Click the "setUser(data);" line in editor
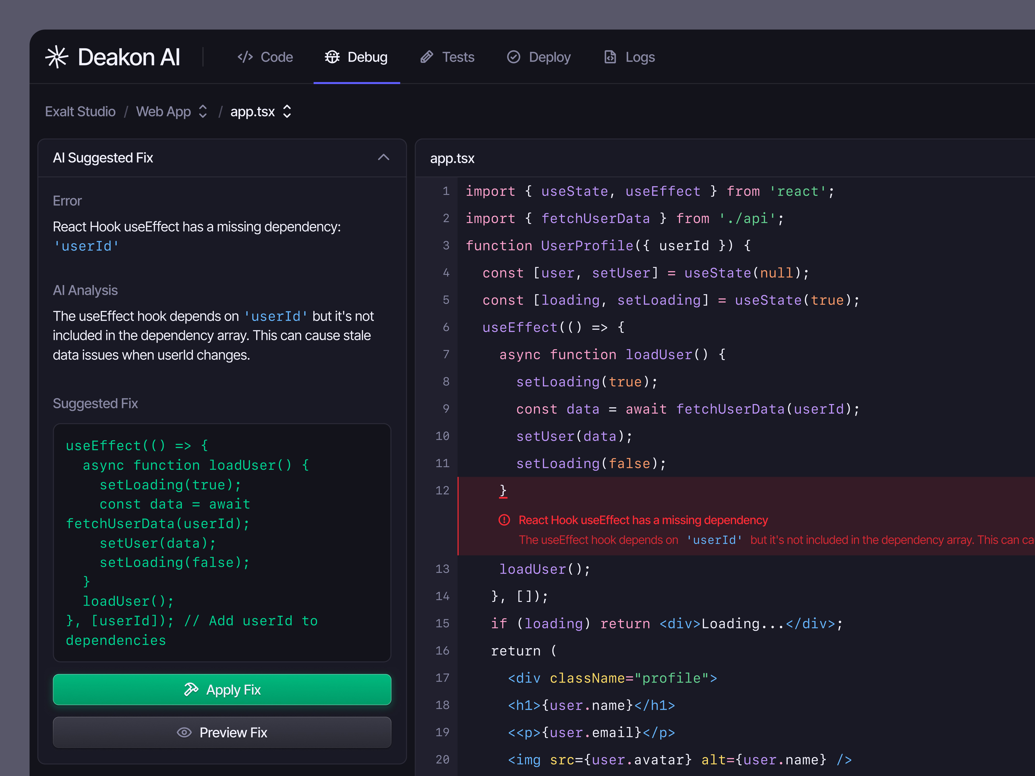The width and height of the screenshot is (1035, 776). 575,436
